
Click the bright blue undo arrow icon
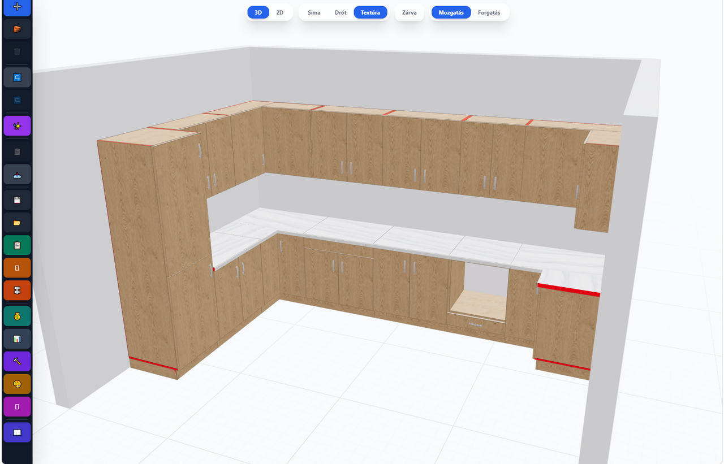pyautogui.click(x=17, y=77)
